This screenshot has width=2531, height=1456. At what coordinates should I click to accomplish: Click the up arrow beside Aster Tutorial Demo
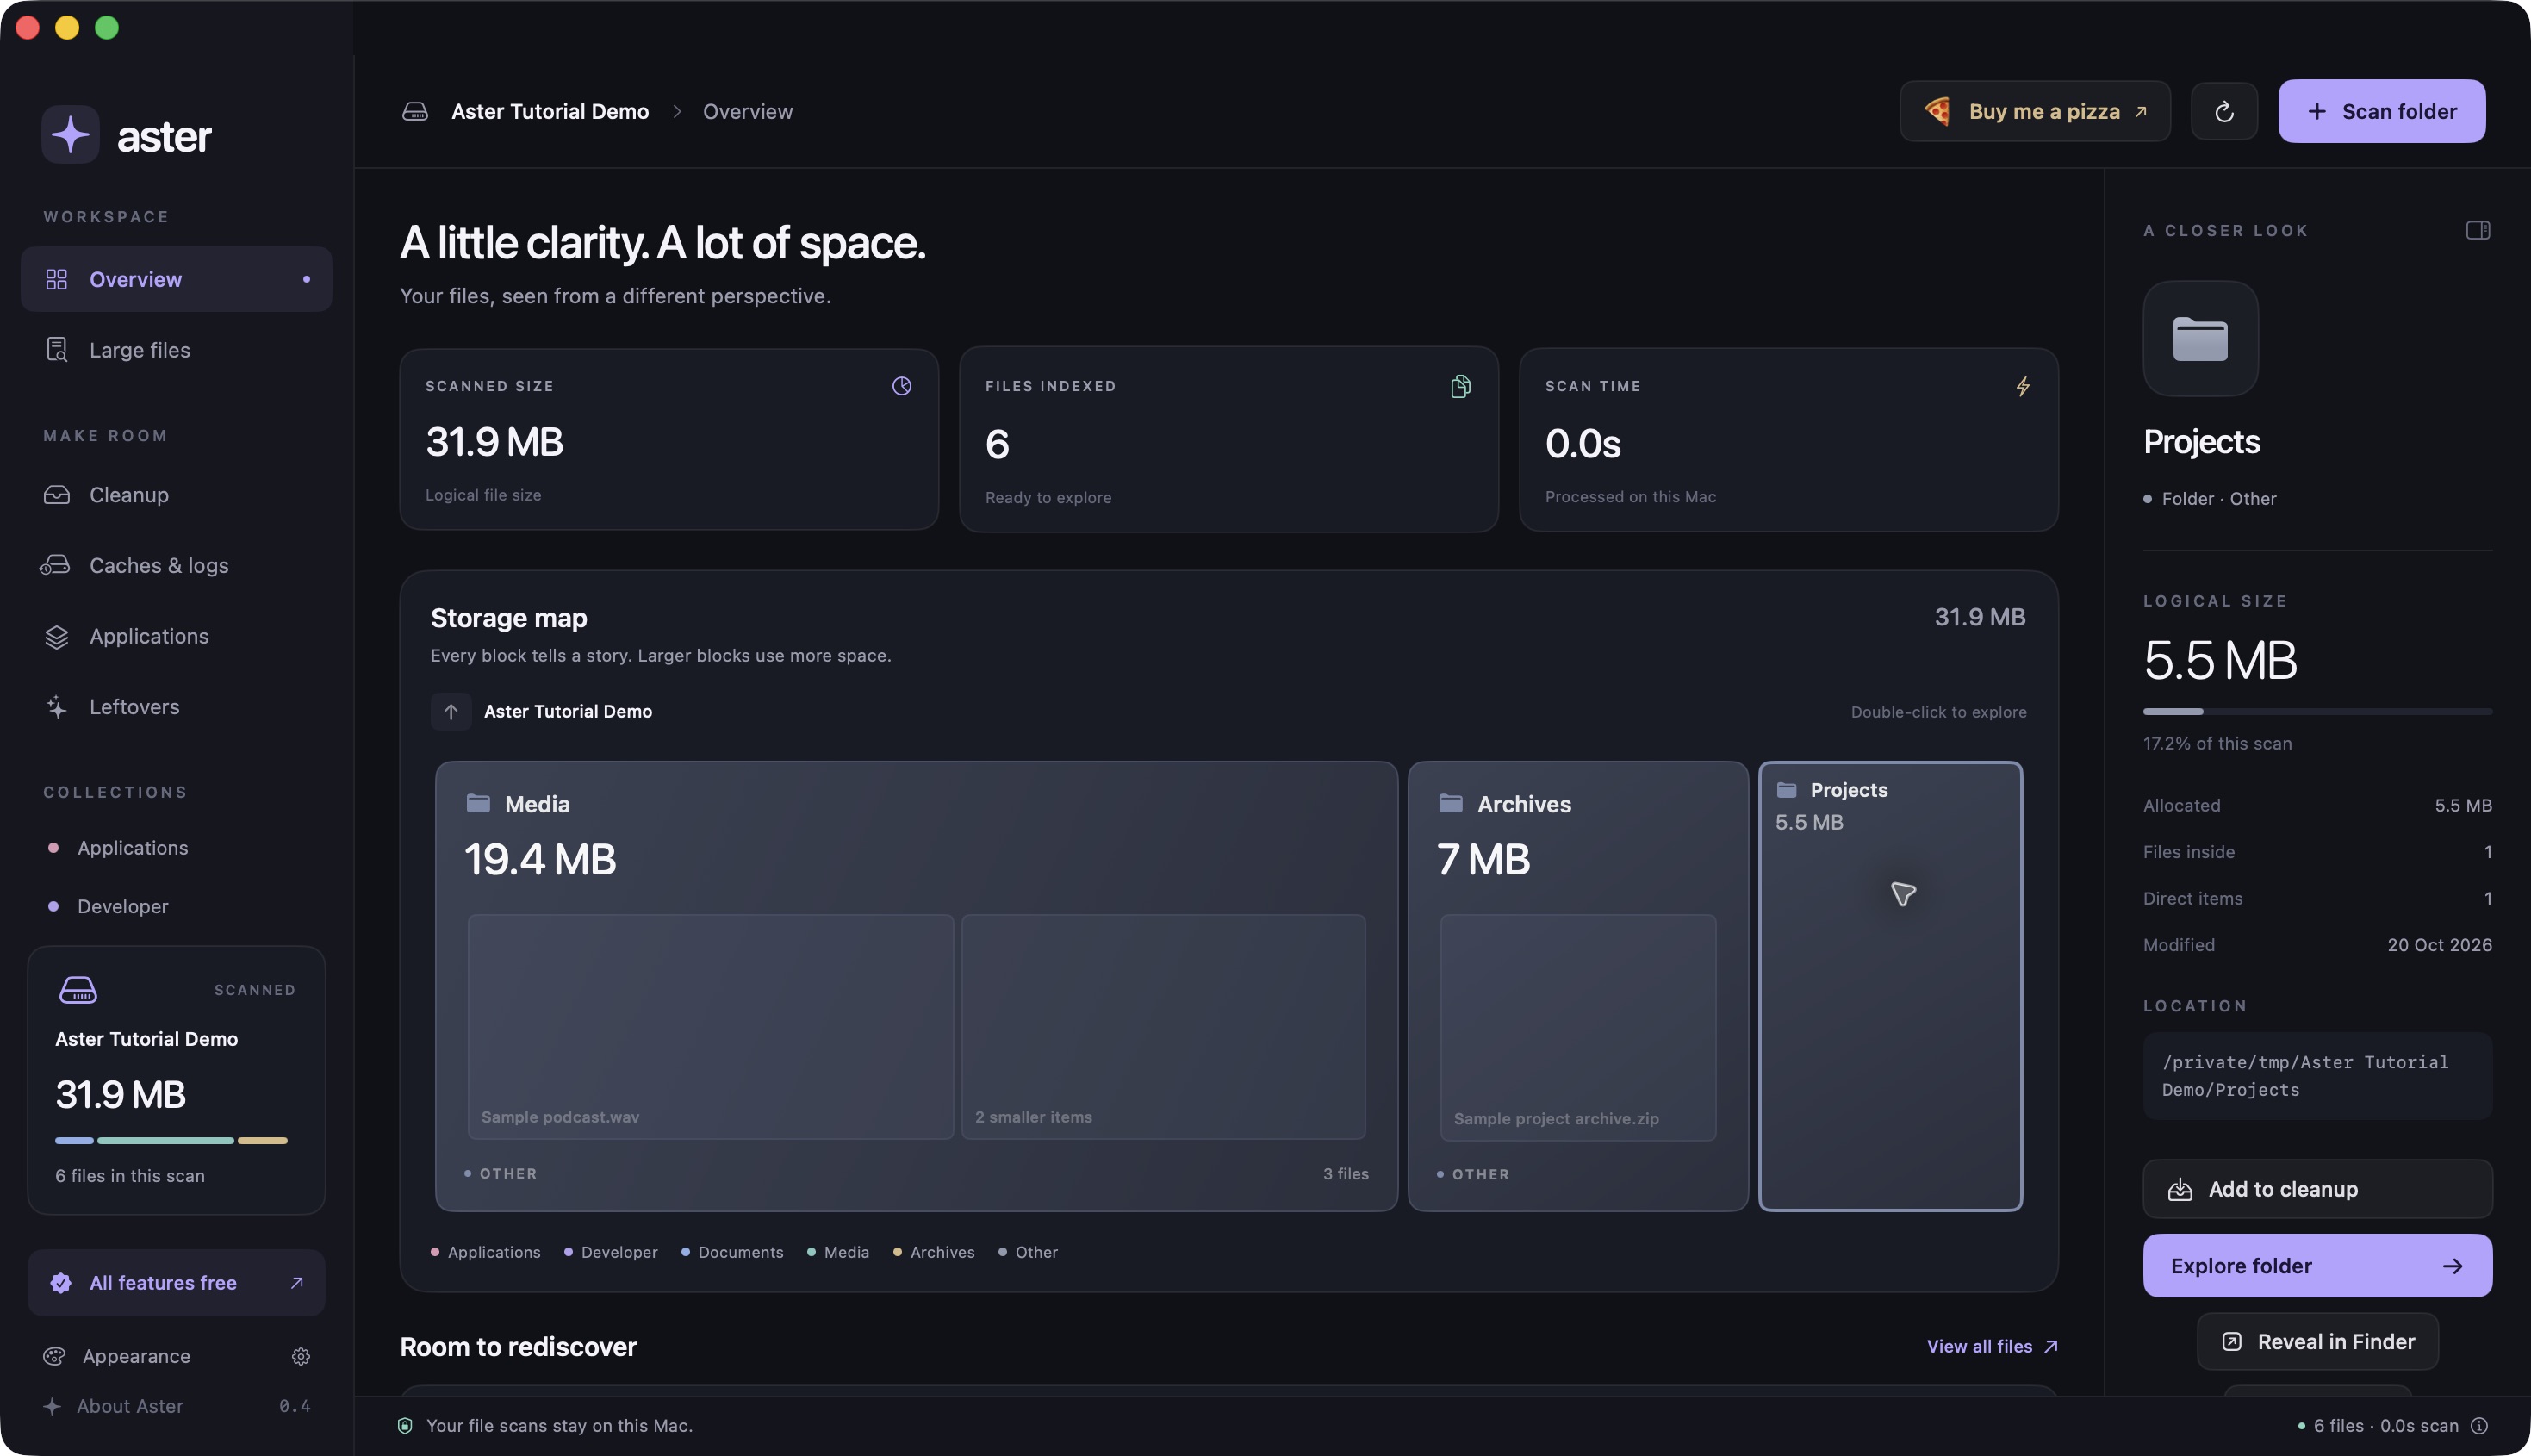point(451,711)
